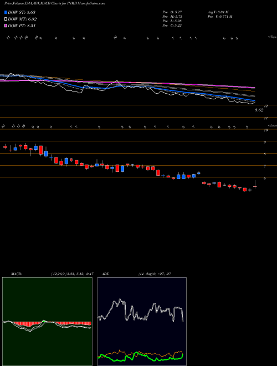Click the 'Pre O: 5.27' value

172,12
